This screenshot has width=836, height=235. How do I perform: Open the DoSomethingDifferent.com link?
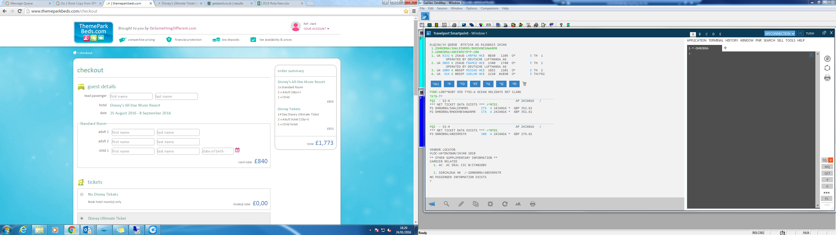(173, 28)
